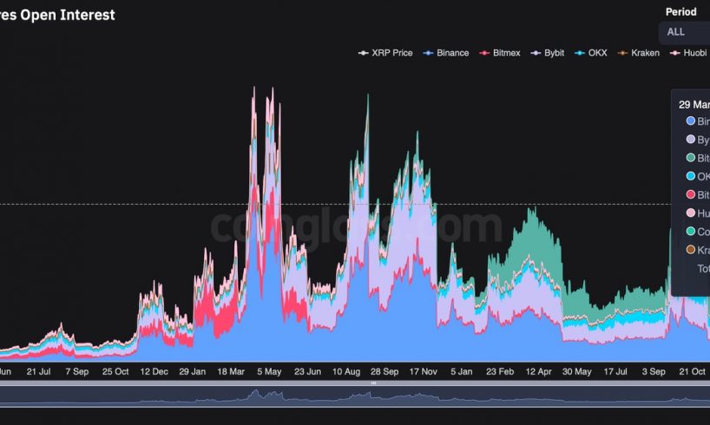
Task: Click the Period label above dropdown
Action: 680,12
